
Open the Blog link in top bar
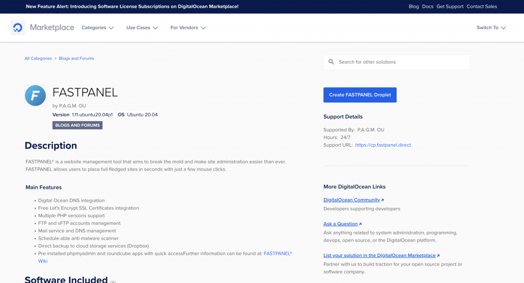coord(413,7)
